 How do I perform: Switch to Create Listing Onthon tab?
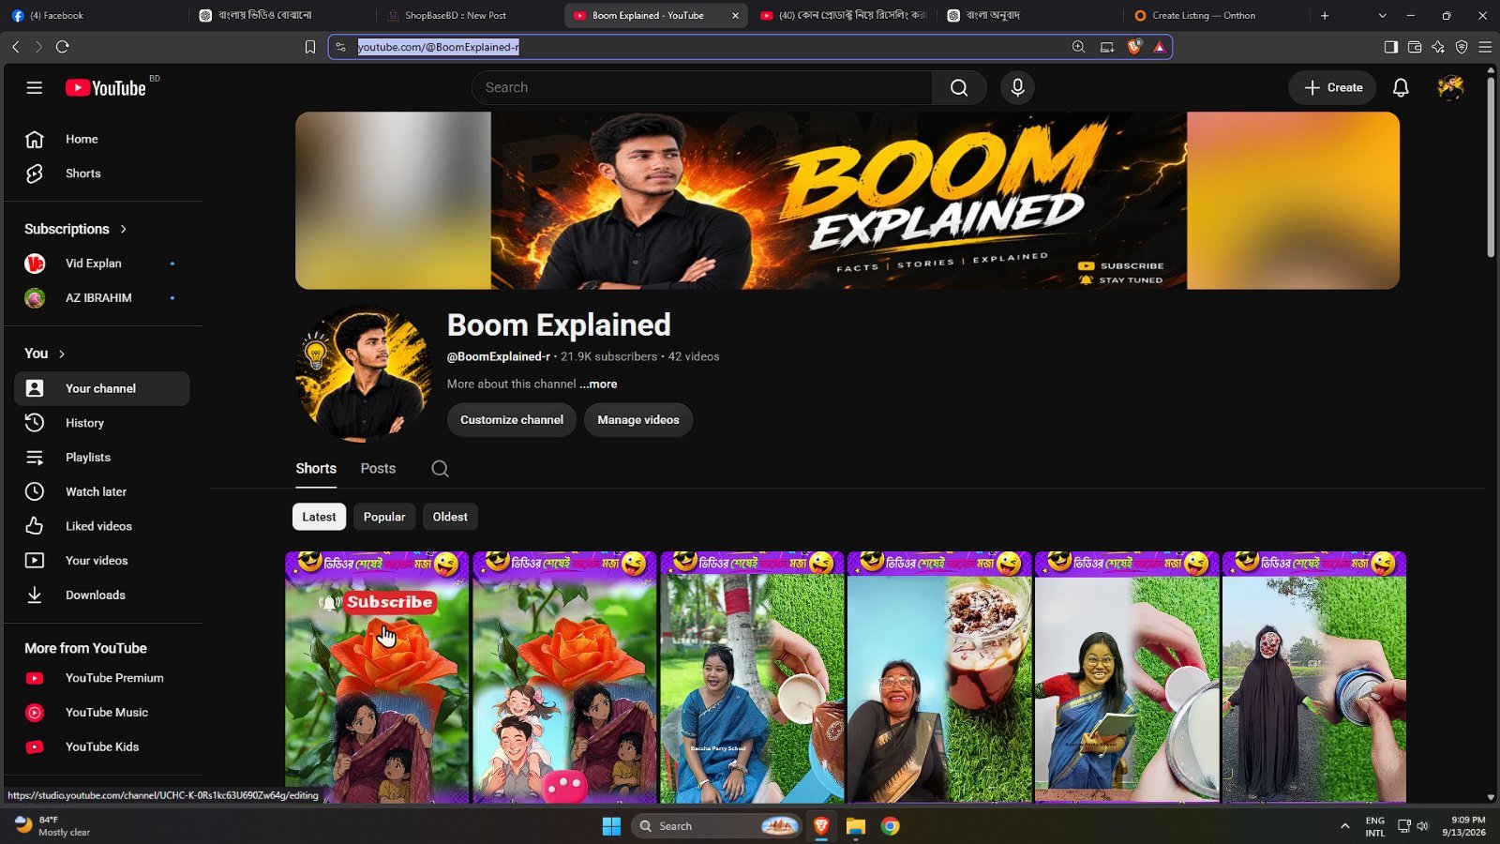pyautogui.click(x=1214, y=16)
